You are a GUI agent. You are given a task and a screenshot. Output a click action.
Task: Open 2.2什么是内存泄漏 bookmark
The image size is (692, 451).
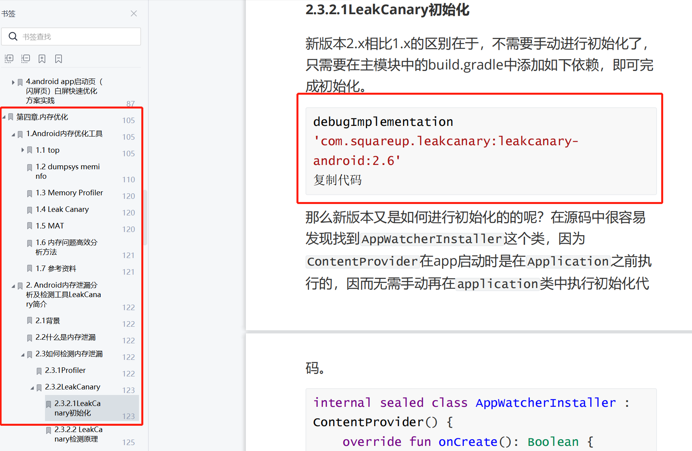[66, 337]
